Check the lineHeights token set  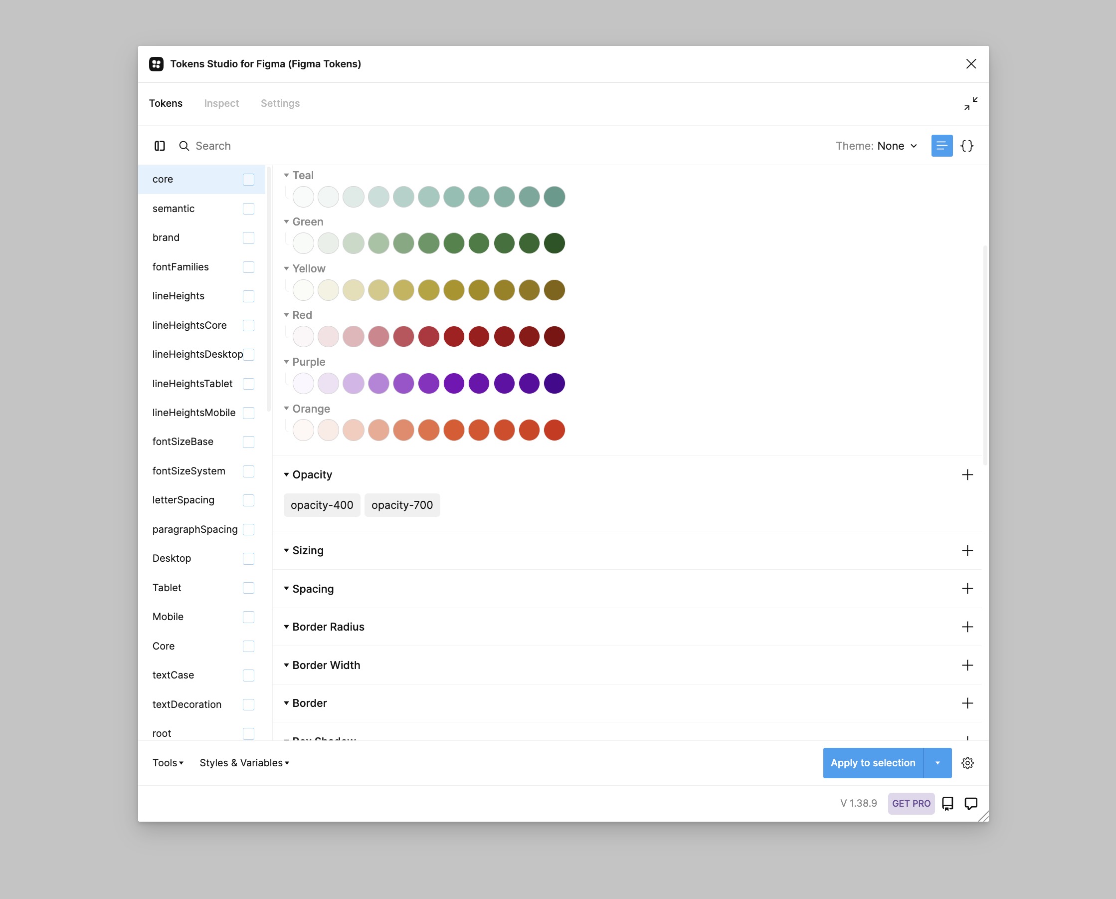(249, 296)
